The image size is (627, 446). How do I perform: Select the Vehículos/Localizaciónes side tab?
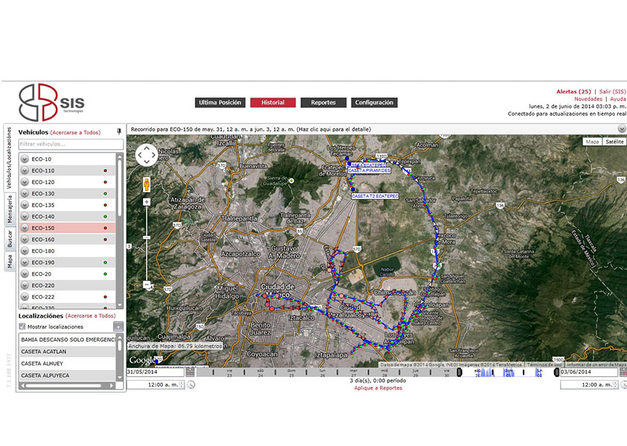10,158
